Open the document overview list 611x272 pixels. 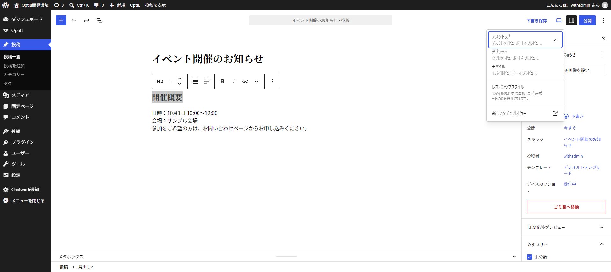(x=99, y=20)
